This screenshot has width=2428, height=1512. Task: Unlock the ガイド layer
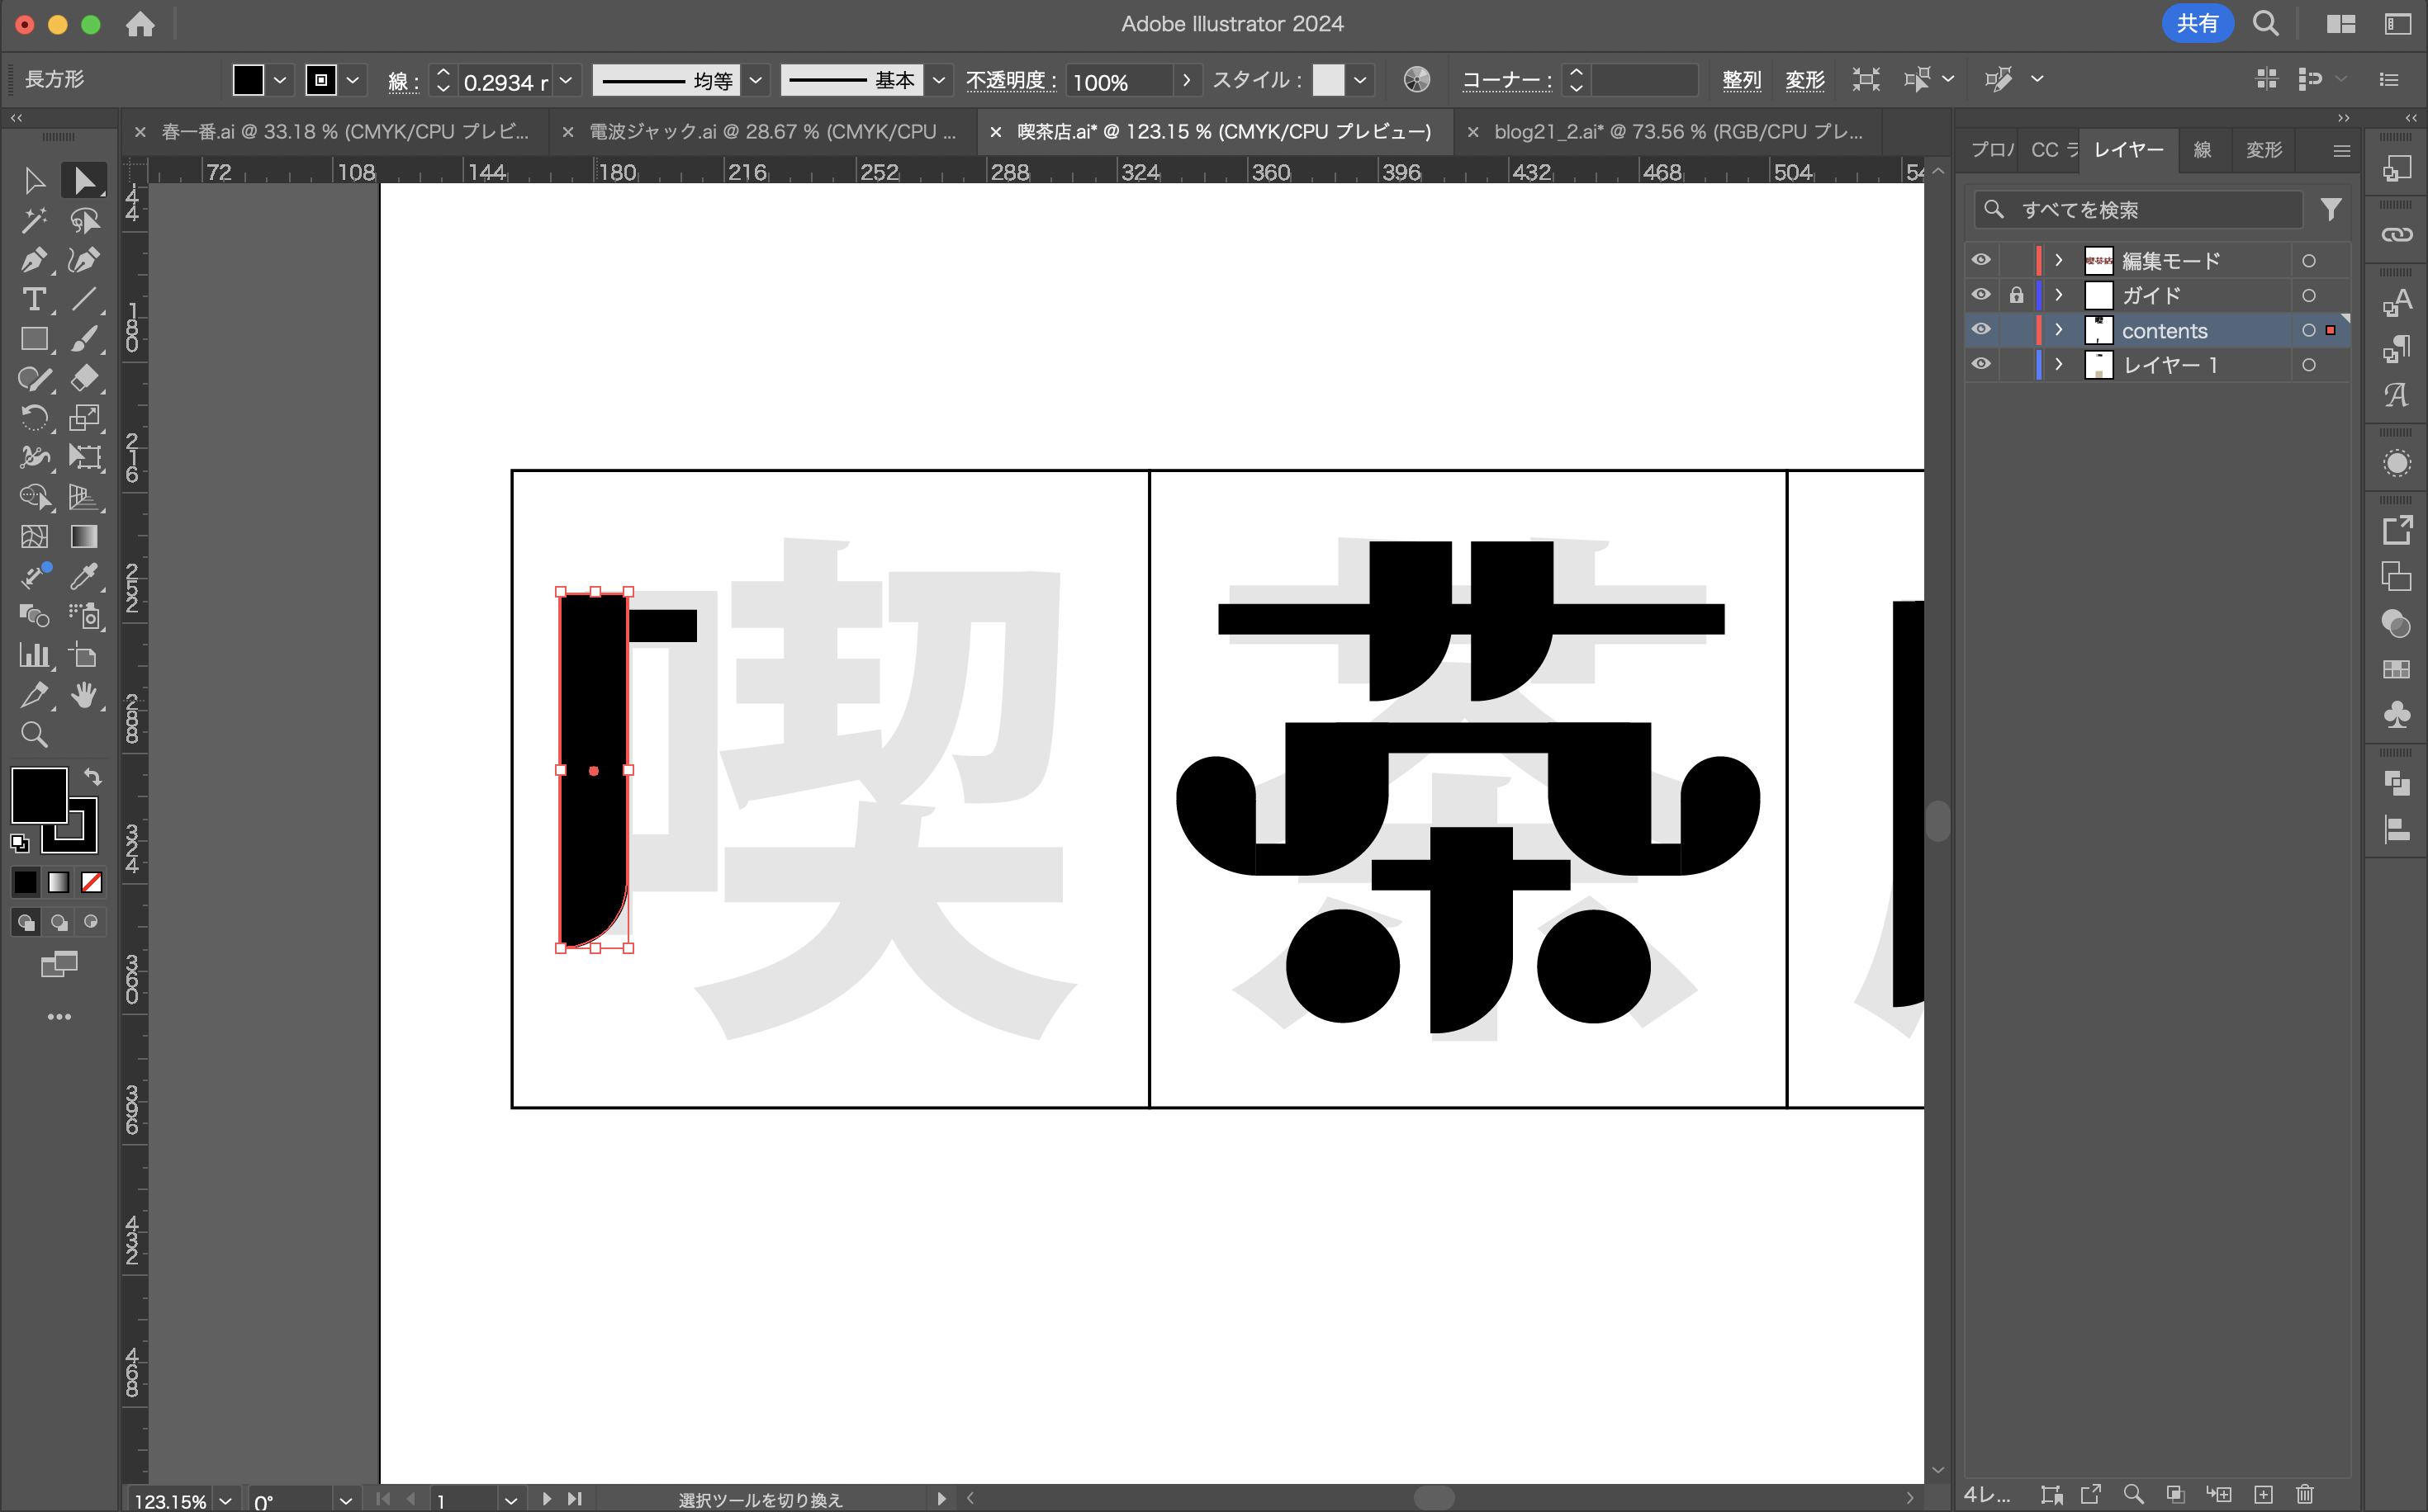tap(2016, 295)
